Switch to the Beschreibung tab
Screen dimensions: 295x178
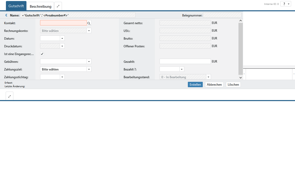tap(41, 6)
